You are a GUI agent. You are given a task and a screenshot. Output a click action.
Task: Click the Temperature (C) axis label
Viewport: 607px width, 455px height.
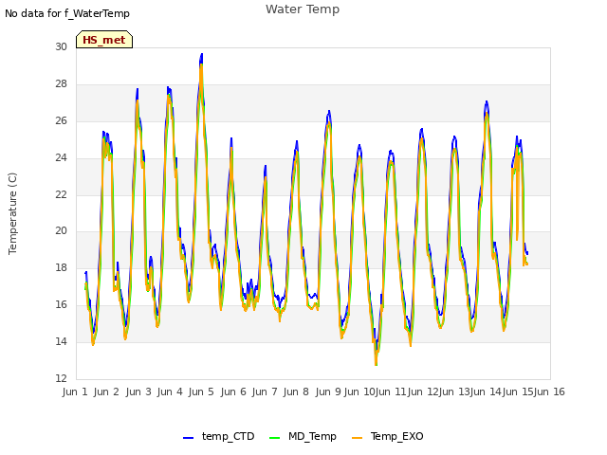12,213
